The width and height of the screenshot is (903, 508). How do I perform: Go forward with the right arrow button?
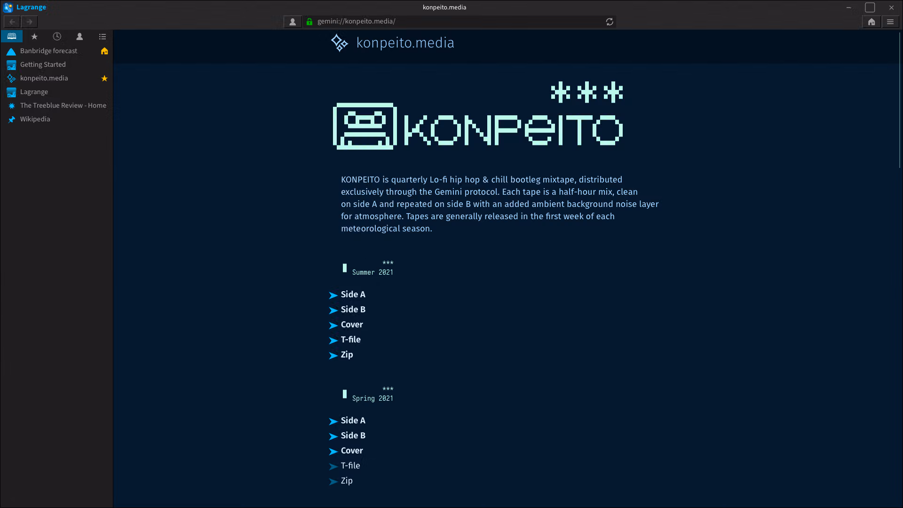[x=29, y=22]
